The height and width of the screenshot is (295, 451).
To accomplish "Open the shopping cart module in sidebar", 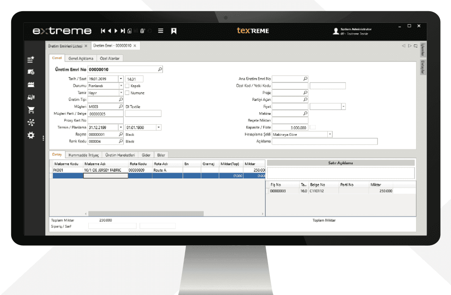I will [31, 109].
